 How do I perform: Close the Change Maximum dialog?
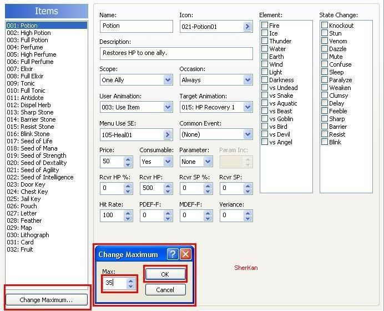pos(185,254)
